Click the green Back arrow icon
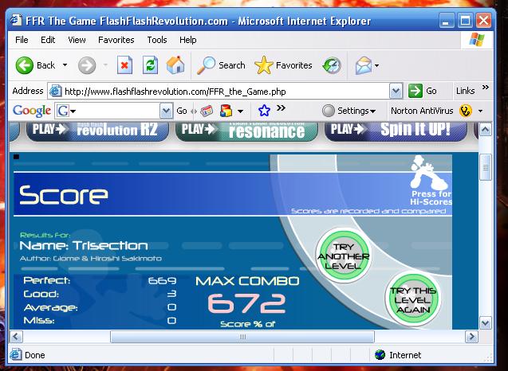Screen dimensions: 508x371 pyautogui.click(x=24, y=65)
